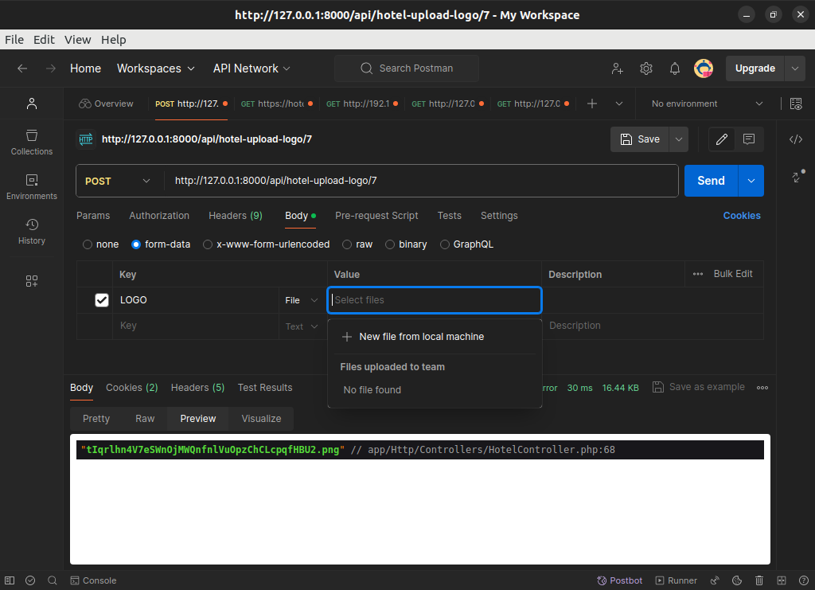
Task: Open Runner in status bar
Action: coord(677,580)
